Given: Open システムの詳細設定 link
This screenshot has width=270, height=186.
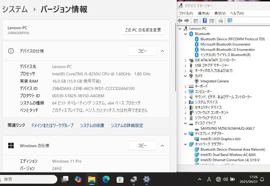Looking at the screenshot, I should coord(127,126).
